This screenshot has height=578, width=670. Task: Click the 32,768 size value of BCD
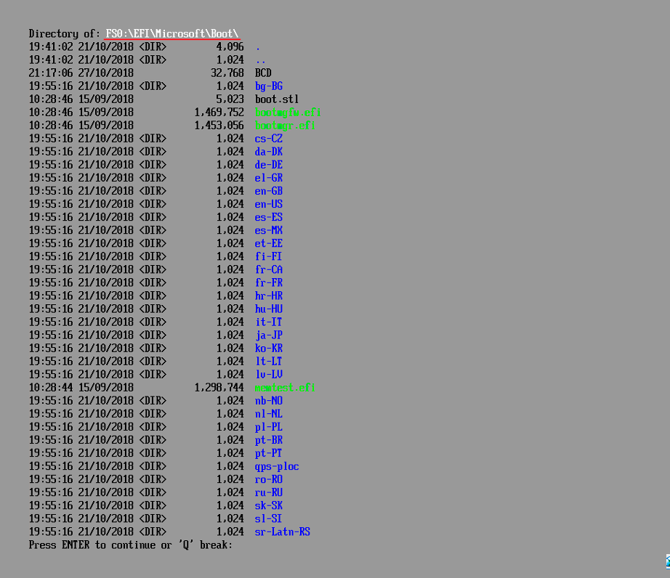click(227, 73)
